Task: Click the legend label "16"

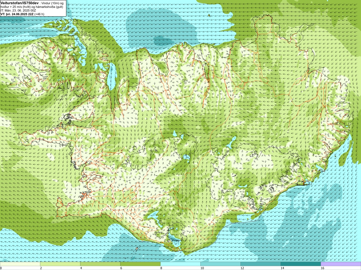Action: coord(323,268)
